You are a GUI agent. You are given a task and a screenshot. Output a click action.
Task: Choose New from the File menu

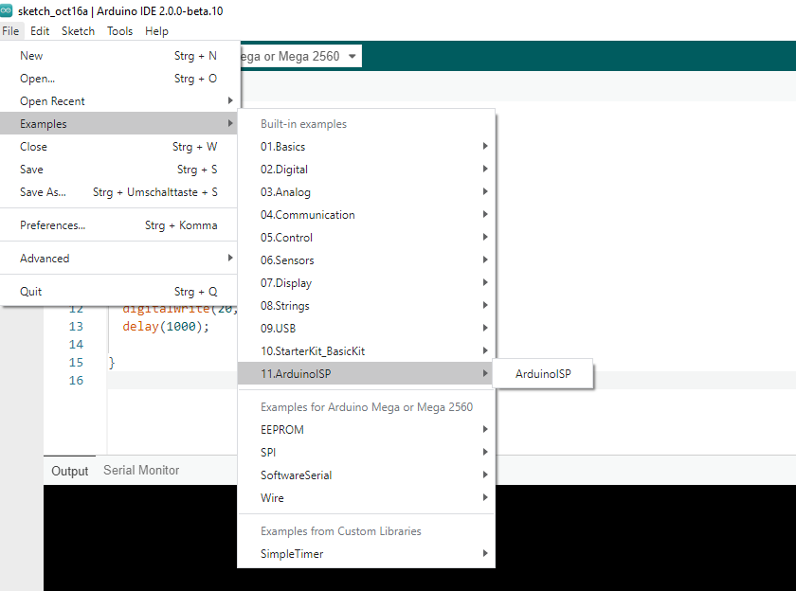coord(118,56)
